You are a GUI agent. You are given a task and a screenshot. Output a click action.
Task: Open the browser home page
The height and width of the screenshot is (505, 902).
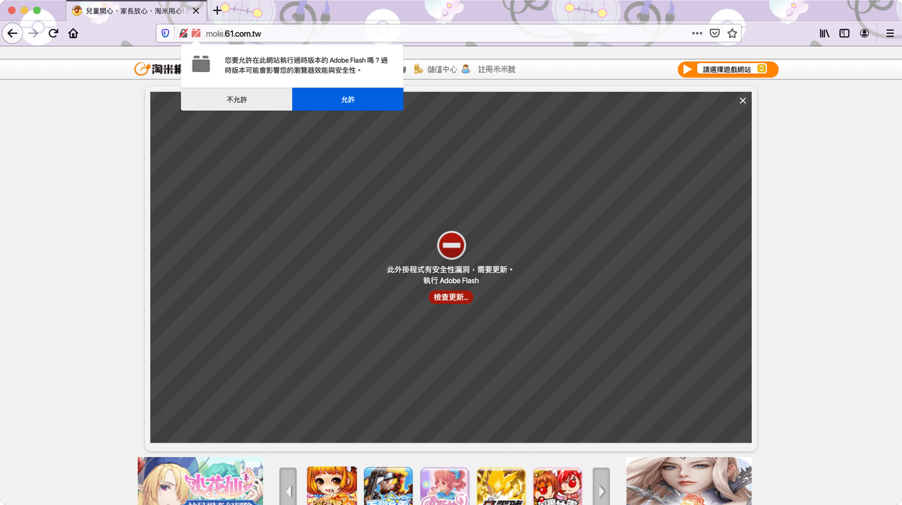73,33
